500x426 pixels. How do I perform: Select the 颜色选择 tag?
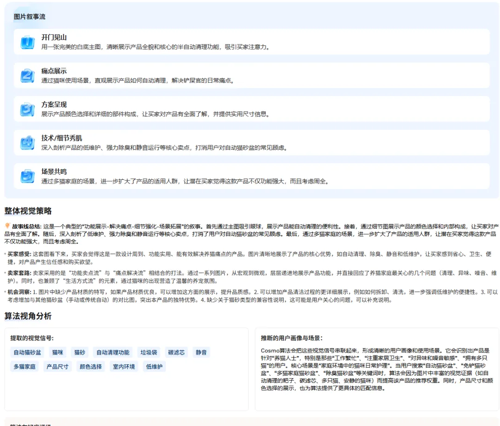pyautogui.click(x=91, y=367)
